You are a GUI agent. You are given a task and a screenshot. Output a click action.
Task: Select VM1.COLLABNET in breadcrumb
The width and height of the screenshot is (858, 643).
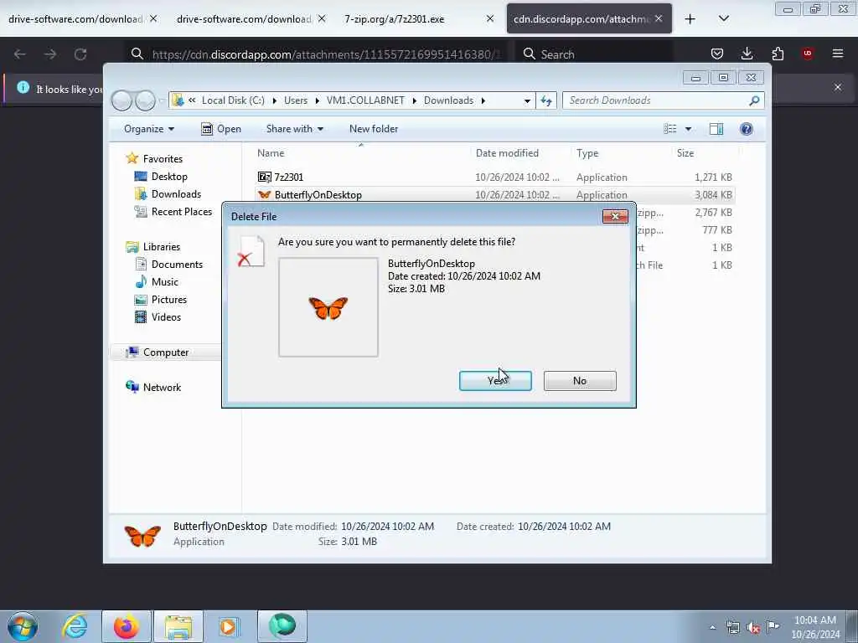coord(365,100)
